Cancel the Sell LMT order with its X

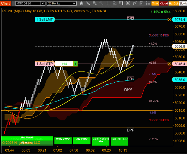coord(169,20)
